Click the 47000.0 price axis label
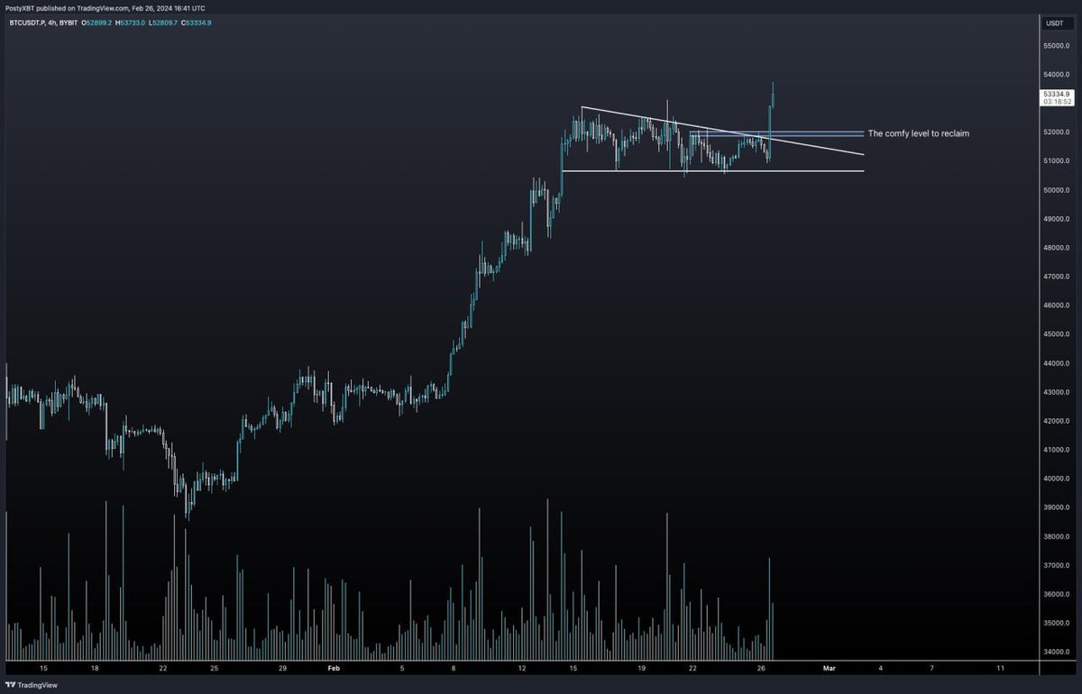Image resolution: width=1082 pixels, height=694 pixels. (x=1057, y=277)
